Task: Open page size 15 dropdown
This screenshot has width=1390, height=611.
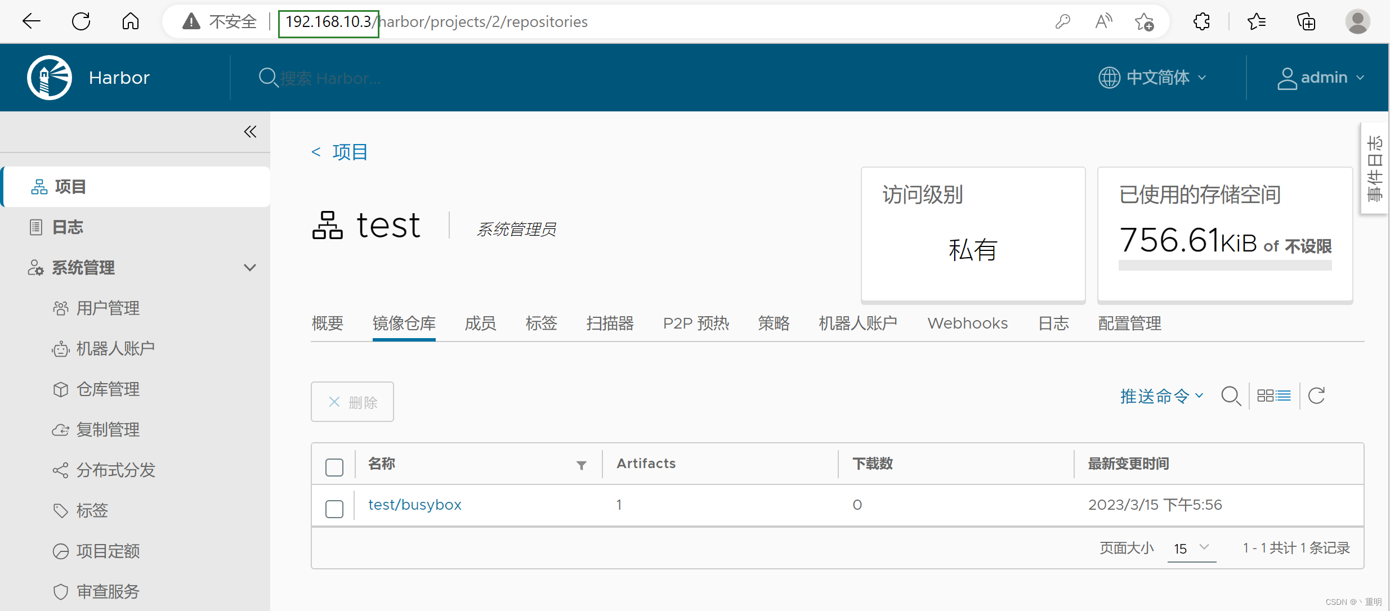Action: click(x=1191, y=548)
